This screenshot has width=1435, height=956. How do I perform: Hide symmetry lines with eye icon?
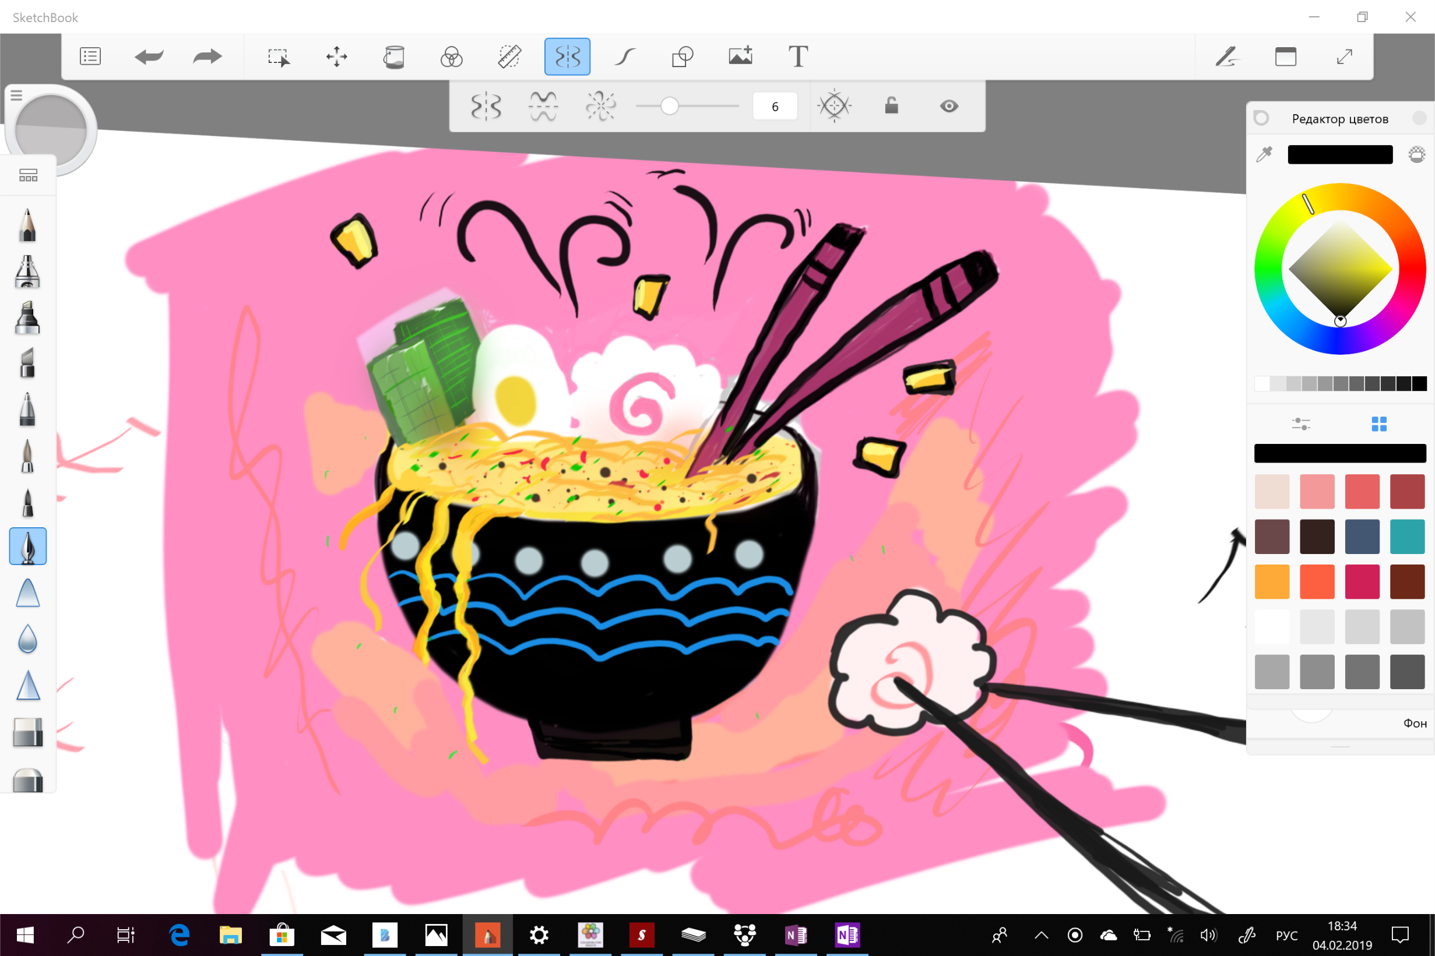(x=948, y=106)
